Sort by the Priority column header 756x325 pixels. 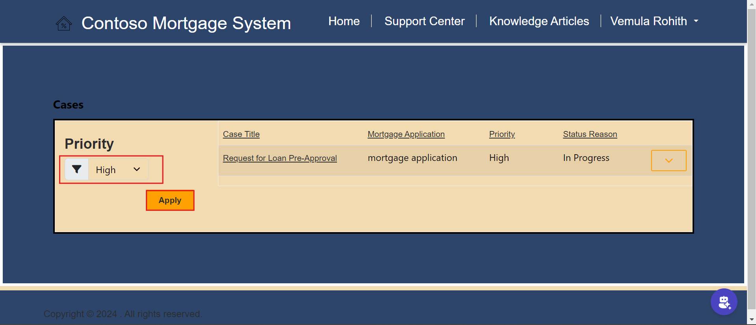point(502,134)
